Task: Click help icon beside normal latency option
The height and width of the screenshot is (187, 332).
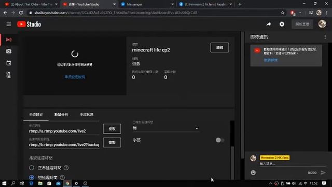Action: pos(66,168)
